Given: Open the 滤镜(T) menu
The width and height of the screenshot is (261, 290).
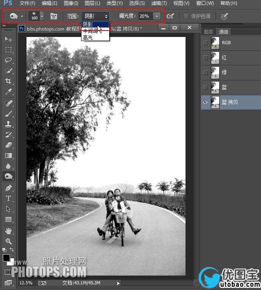Looking at the screenshot, I should point(159,3).
